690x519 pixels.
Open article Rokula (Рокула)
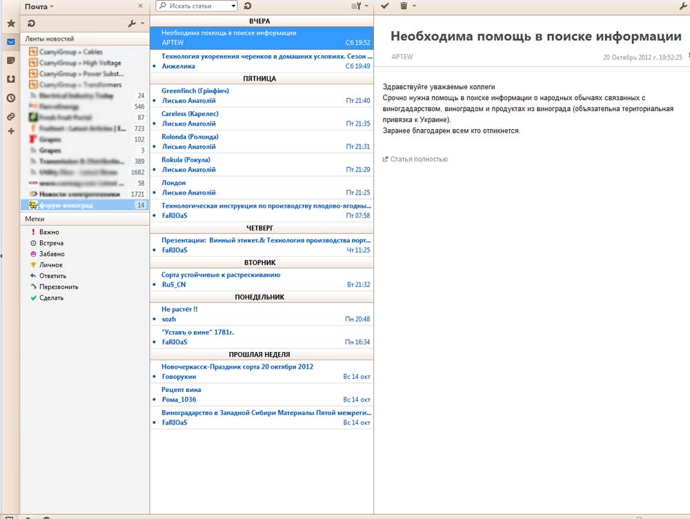(262, 164)
